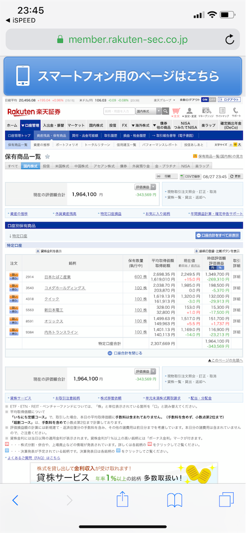The width and height of the screenshot is (246, 533).
Task: Open 取引履歴 submenu item
Action: point(111,135)
